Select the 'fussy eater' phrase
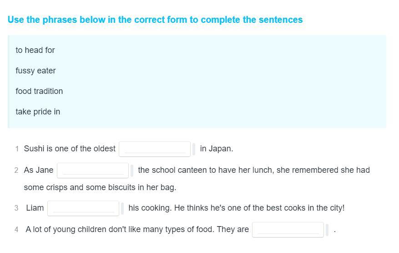 pos(35,71)
